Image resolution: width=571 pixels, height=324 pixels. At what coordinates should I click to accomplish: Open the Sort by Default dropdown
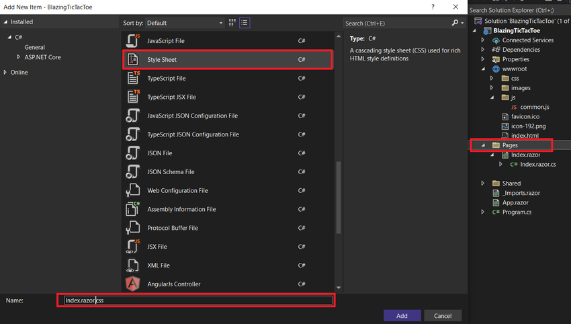(185, 23)
